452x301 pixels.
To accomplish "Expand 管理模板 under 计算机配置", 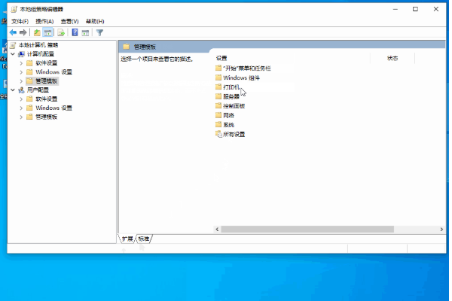I will click(x=21, y=81).
